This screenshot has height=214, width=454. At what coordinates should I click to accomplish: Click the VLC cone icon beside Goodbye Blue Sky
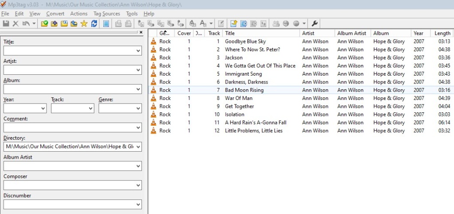153,41
